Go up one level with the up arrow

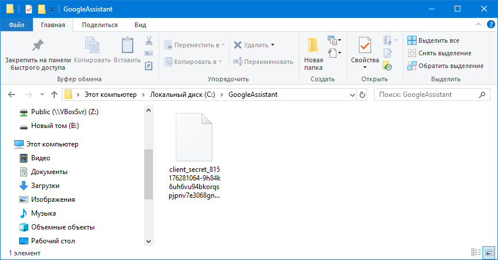54,95
